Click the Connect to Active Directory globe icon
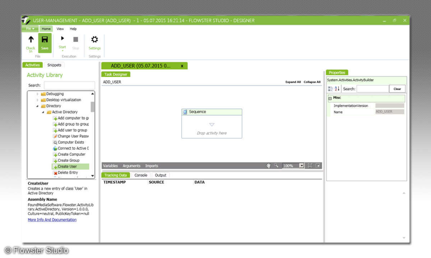Viewport: 431px width, 258px height. pos(55,149)
